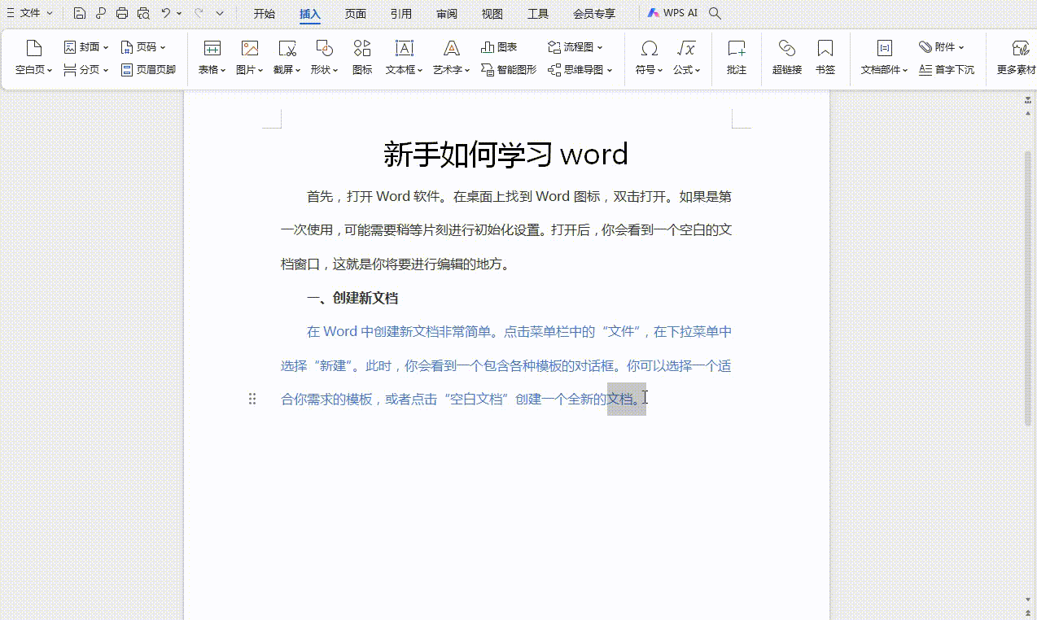Screen dimensions: 1037x620
Task: Click the paragraph drag handle beside the text
Action: pyautogui.click(x=252, y=399)
